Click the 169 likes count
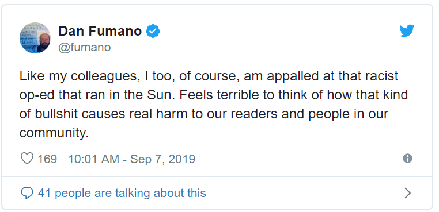Viewport: 439px width, 212px height. [47, 159]
